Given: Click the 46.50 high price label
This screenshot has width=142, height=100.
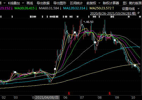Looking at the screenshot, I should coord(89,22).
